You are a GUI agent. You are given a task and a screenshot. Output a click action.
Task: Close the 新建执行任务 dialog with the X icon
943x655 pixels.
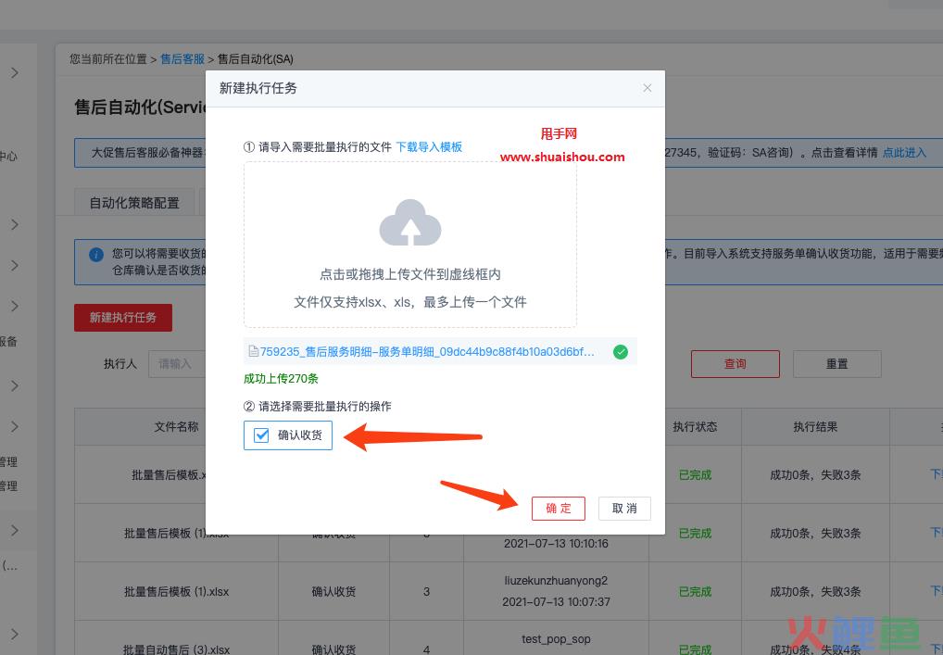pos(648,88)
